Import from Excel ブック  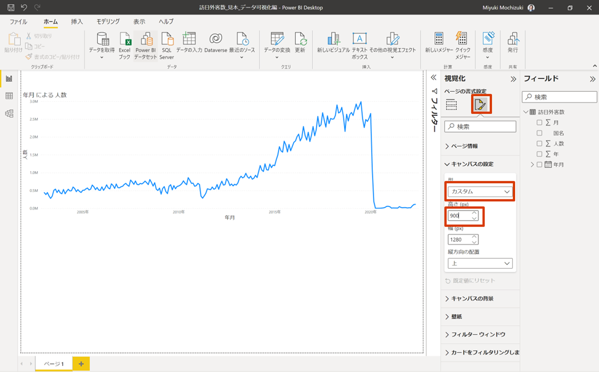[x=125, y=46]
